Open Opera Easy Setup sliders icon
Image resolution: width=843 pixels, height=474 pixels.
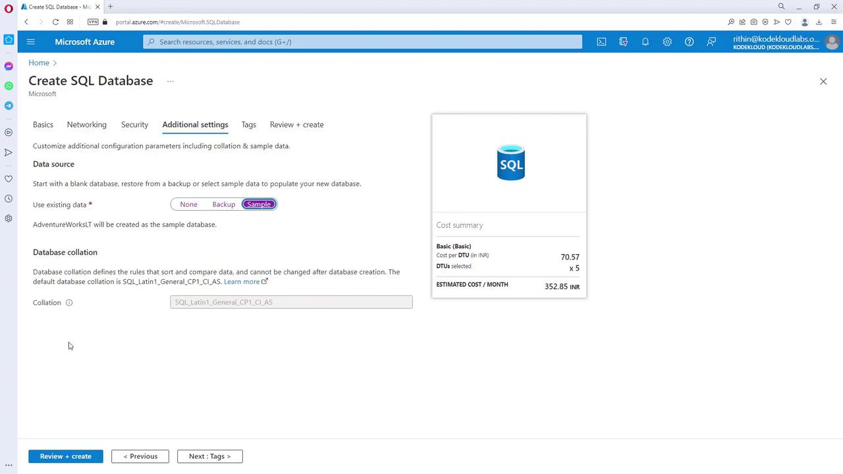[x=834, y=22]
